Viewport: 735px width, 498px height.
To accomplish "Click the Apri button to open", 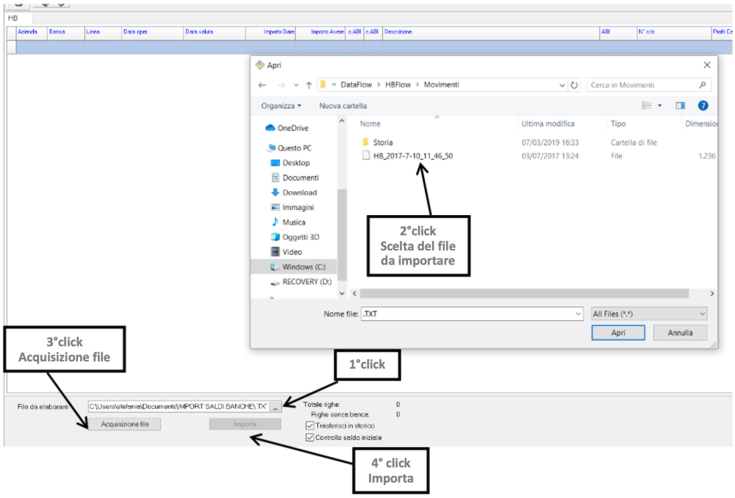I will coord(618,333).
